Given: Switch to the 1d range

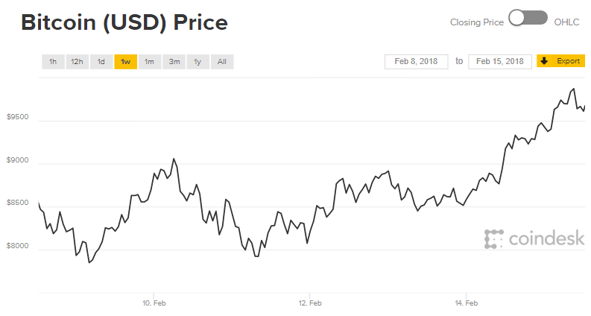Looking at the screenshot, I should 101,62.
